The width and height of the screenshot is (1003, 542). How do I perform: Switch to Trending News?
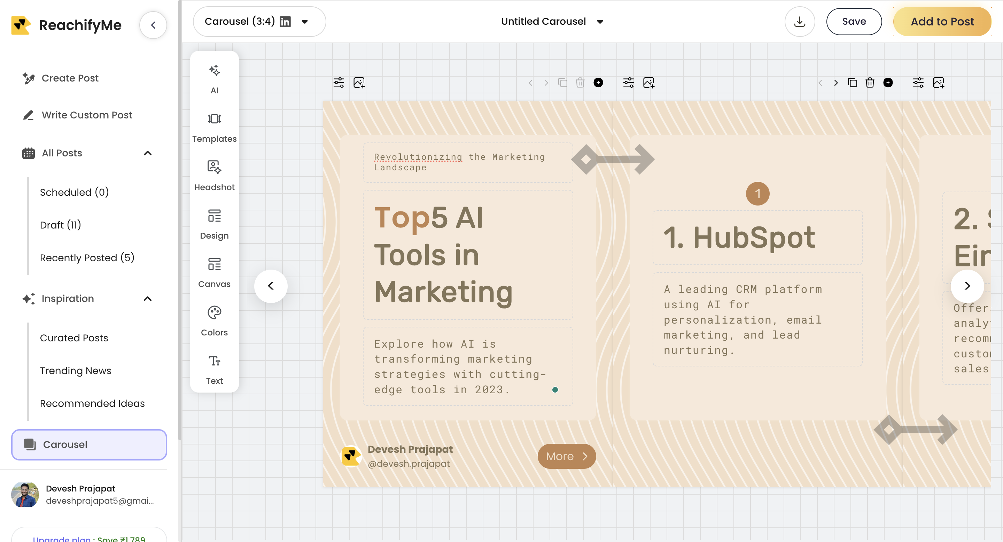point(76,370)
